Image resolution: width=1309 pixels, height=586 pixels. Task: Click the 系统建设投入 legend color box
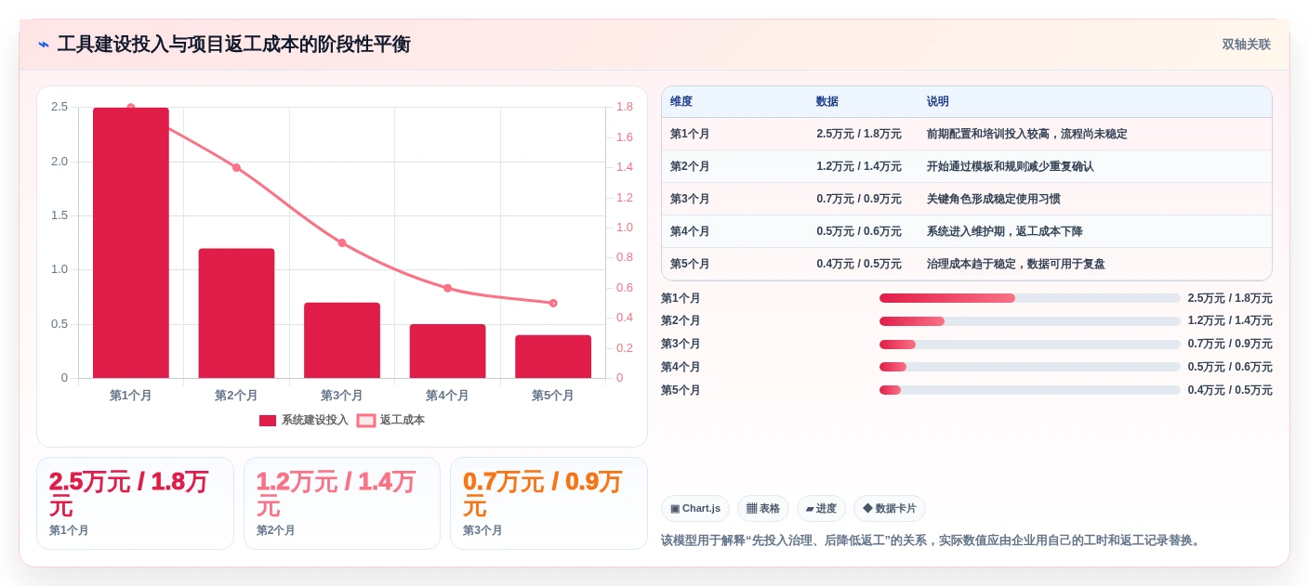pyautogui.click(x=268, y=421)
